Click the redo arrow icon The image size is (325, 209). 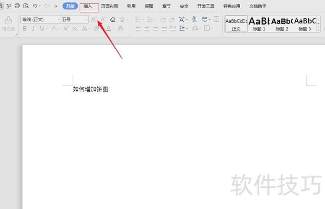[x=47, y=6]
